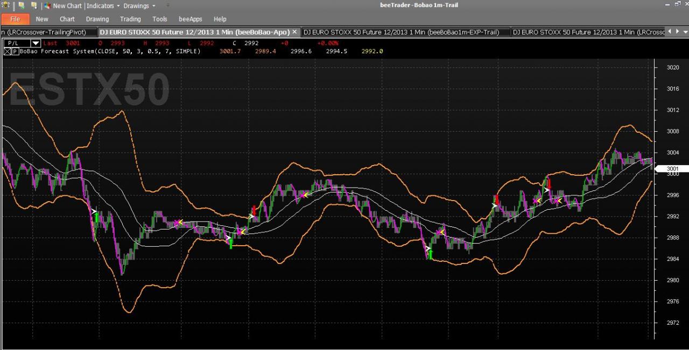
Task: Close the beeBoBao-Apo chart tab
Action: [x=296, y=32]
